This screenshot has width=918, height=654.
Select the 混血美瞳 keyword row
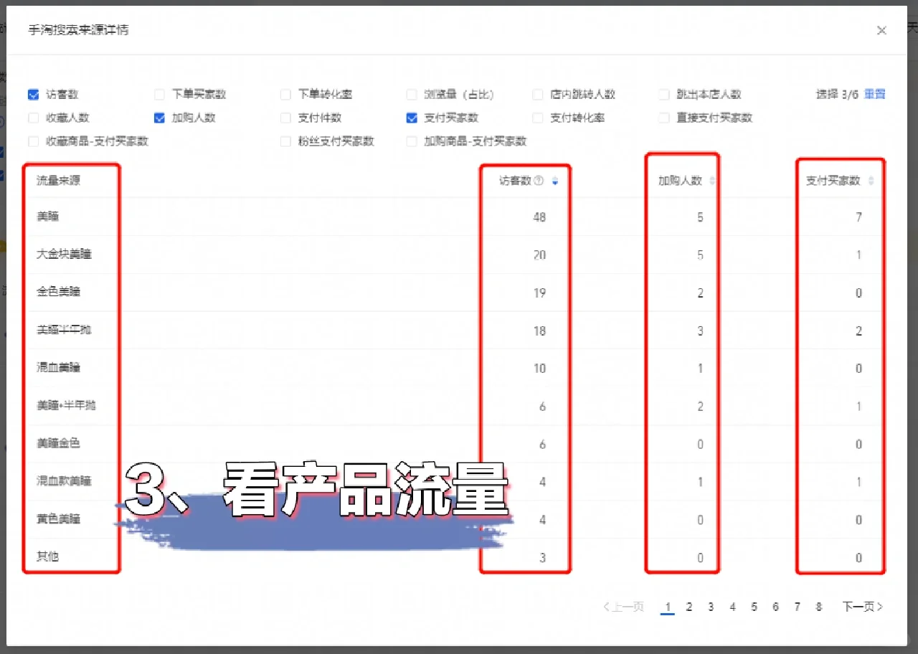(x=455, y=368)
